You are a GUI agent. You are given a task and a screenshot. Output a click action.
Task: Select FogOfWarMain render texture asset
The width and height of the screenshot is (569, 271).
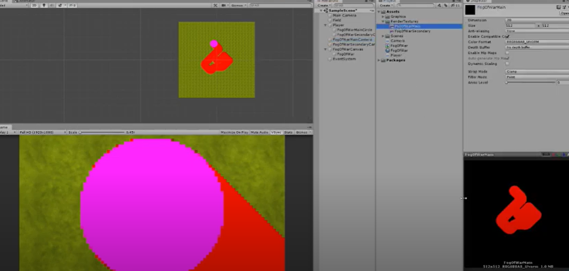pos(419,26)
